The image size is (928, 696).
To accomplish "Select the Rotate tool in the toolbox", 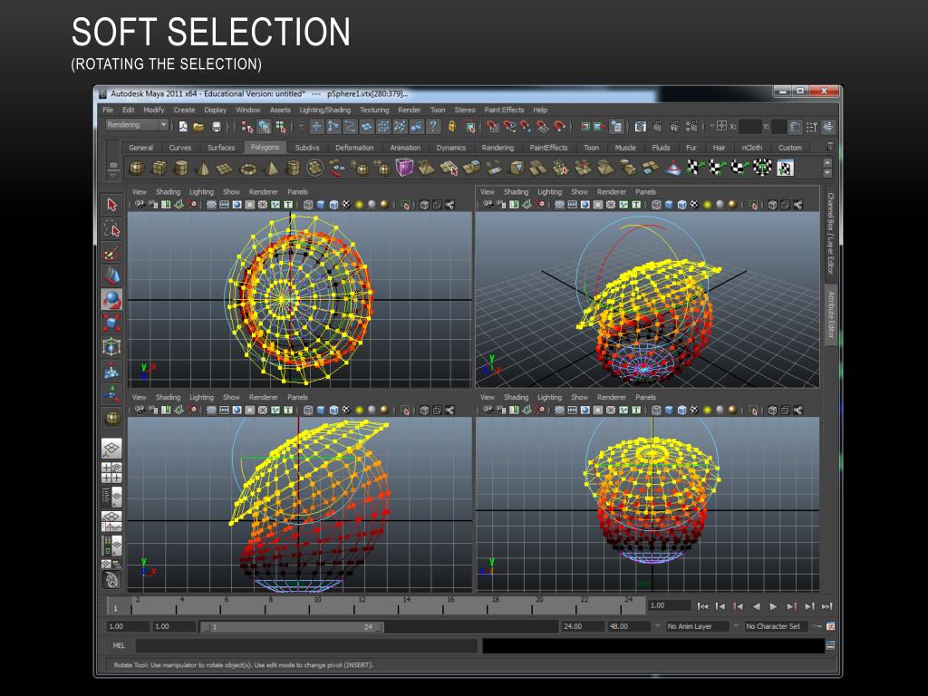I will (111, 299).
